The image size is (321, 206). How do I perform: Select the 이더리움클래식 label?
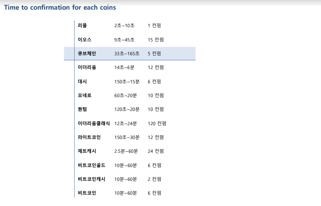(94, 124)
